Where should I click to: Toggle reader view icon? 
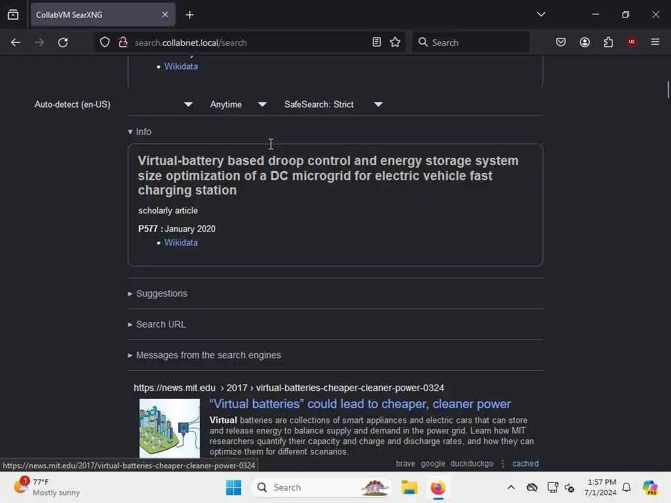point(377,43)
